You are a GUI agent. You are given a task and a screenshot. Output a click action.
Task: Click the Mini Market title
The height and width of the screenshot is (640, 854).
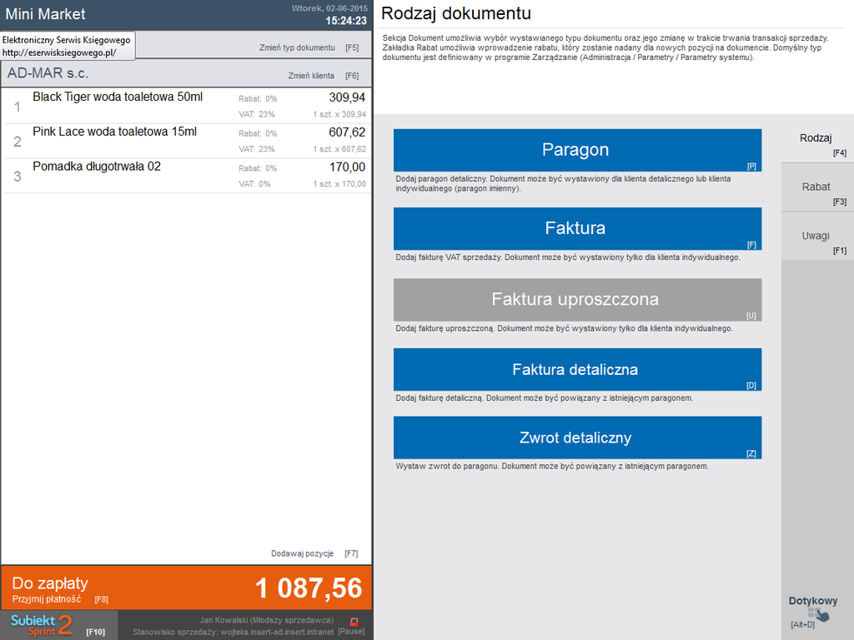click(45, 14)
